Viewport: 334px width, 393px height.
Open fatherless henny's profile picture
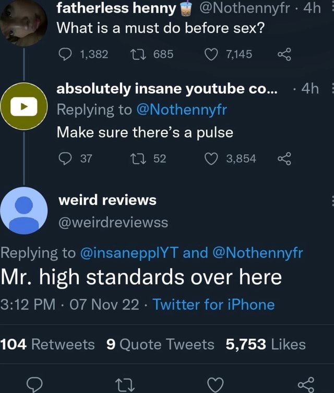[23, 23]
